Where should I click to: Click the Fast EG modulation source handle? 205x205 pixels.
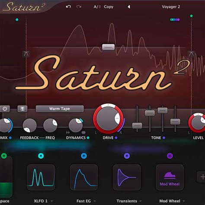pos(84,156)
